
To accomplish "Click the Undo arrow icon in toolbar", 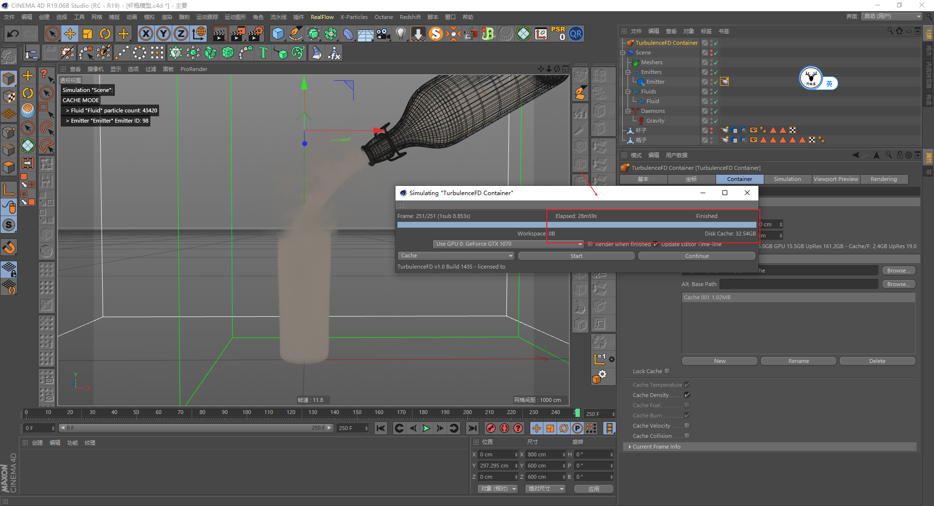I will (x=13, y=34).
